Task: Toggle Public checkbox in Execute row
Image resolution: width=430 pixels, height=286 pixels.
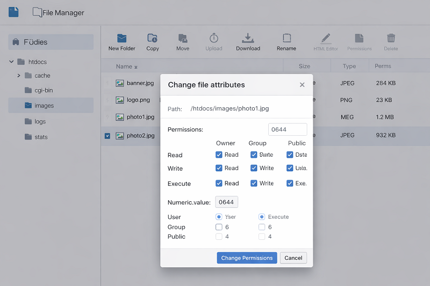Action: coord(290,183)
